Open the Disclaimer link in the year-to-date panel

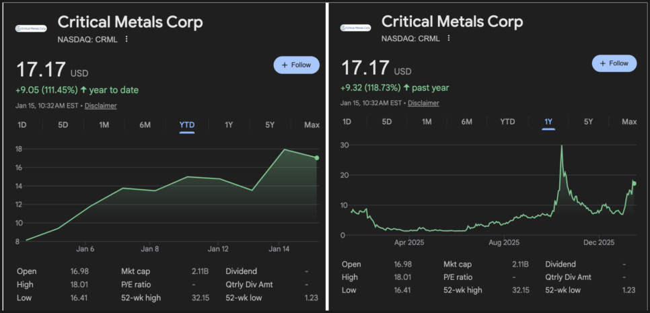(101, 106)
